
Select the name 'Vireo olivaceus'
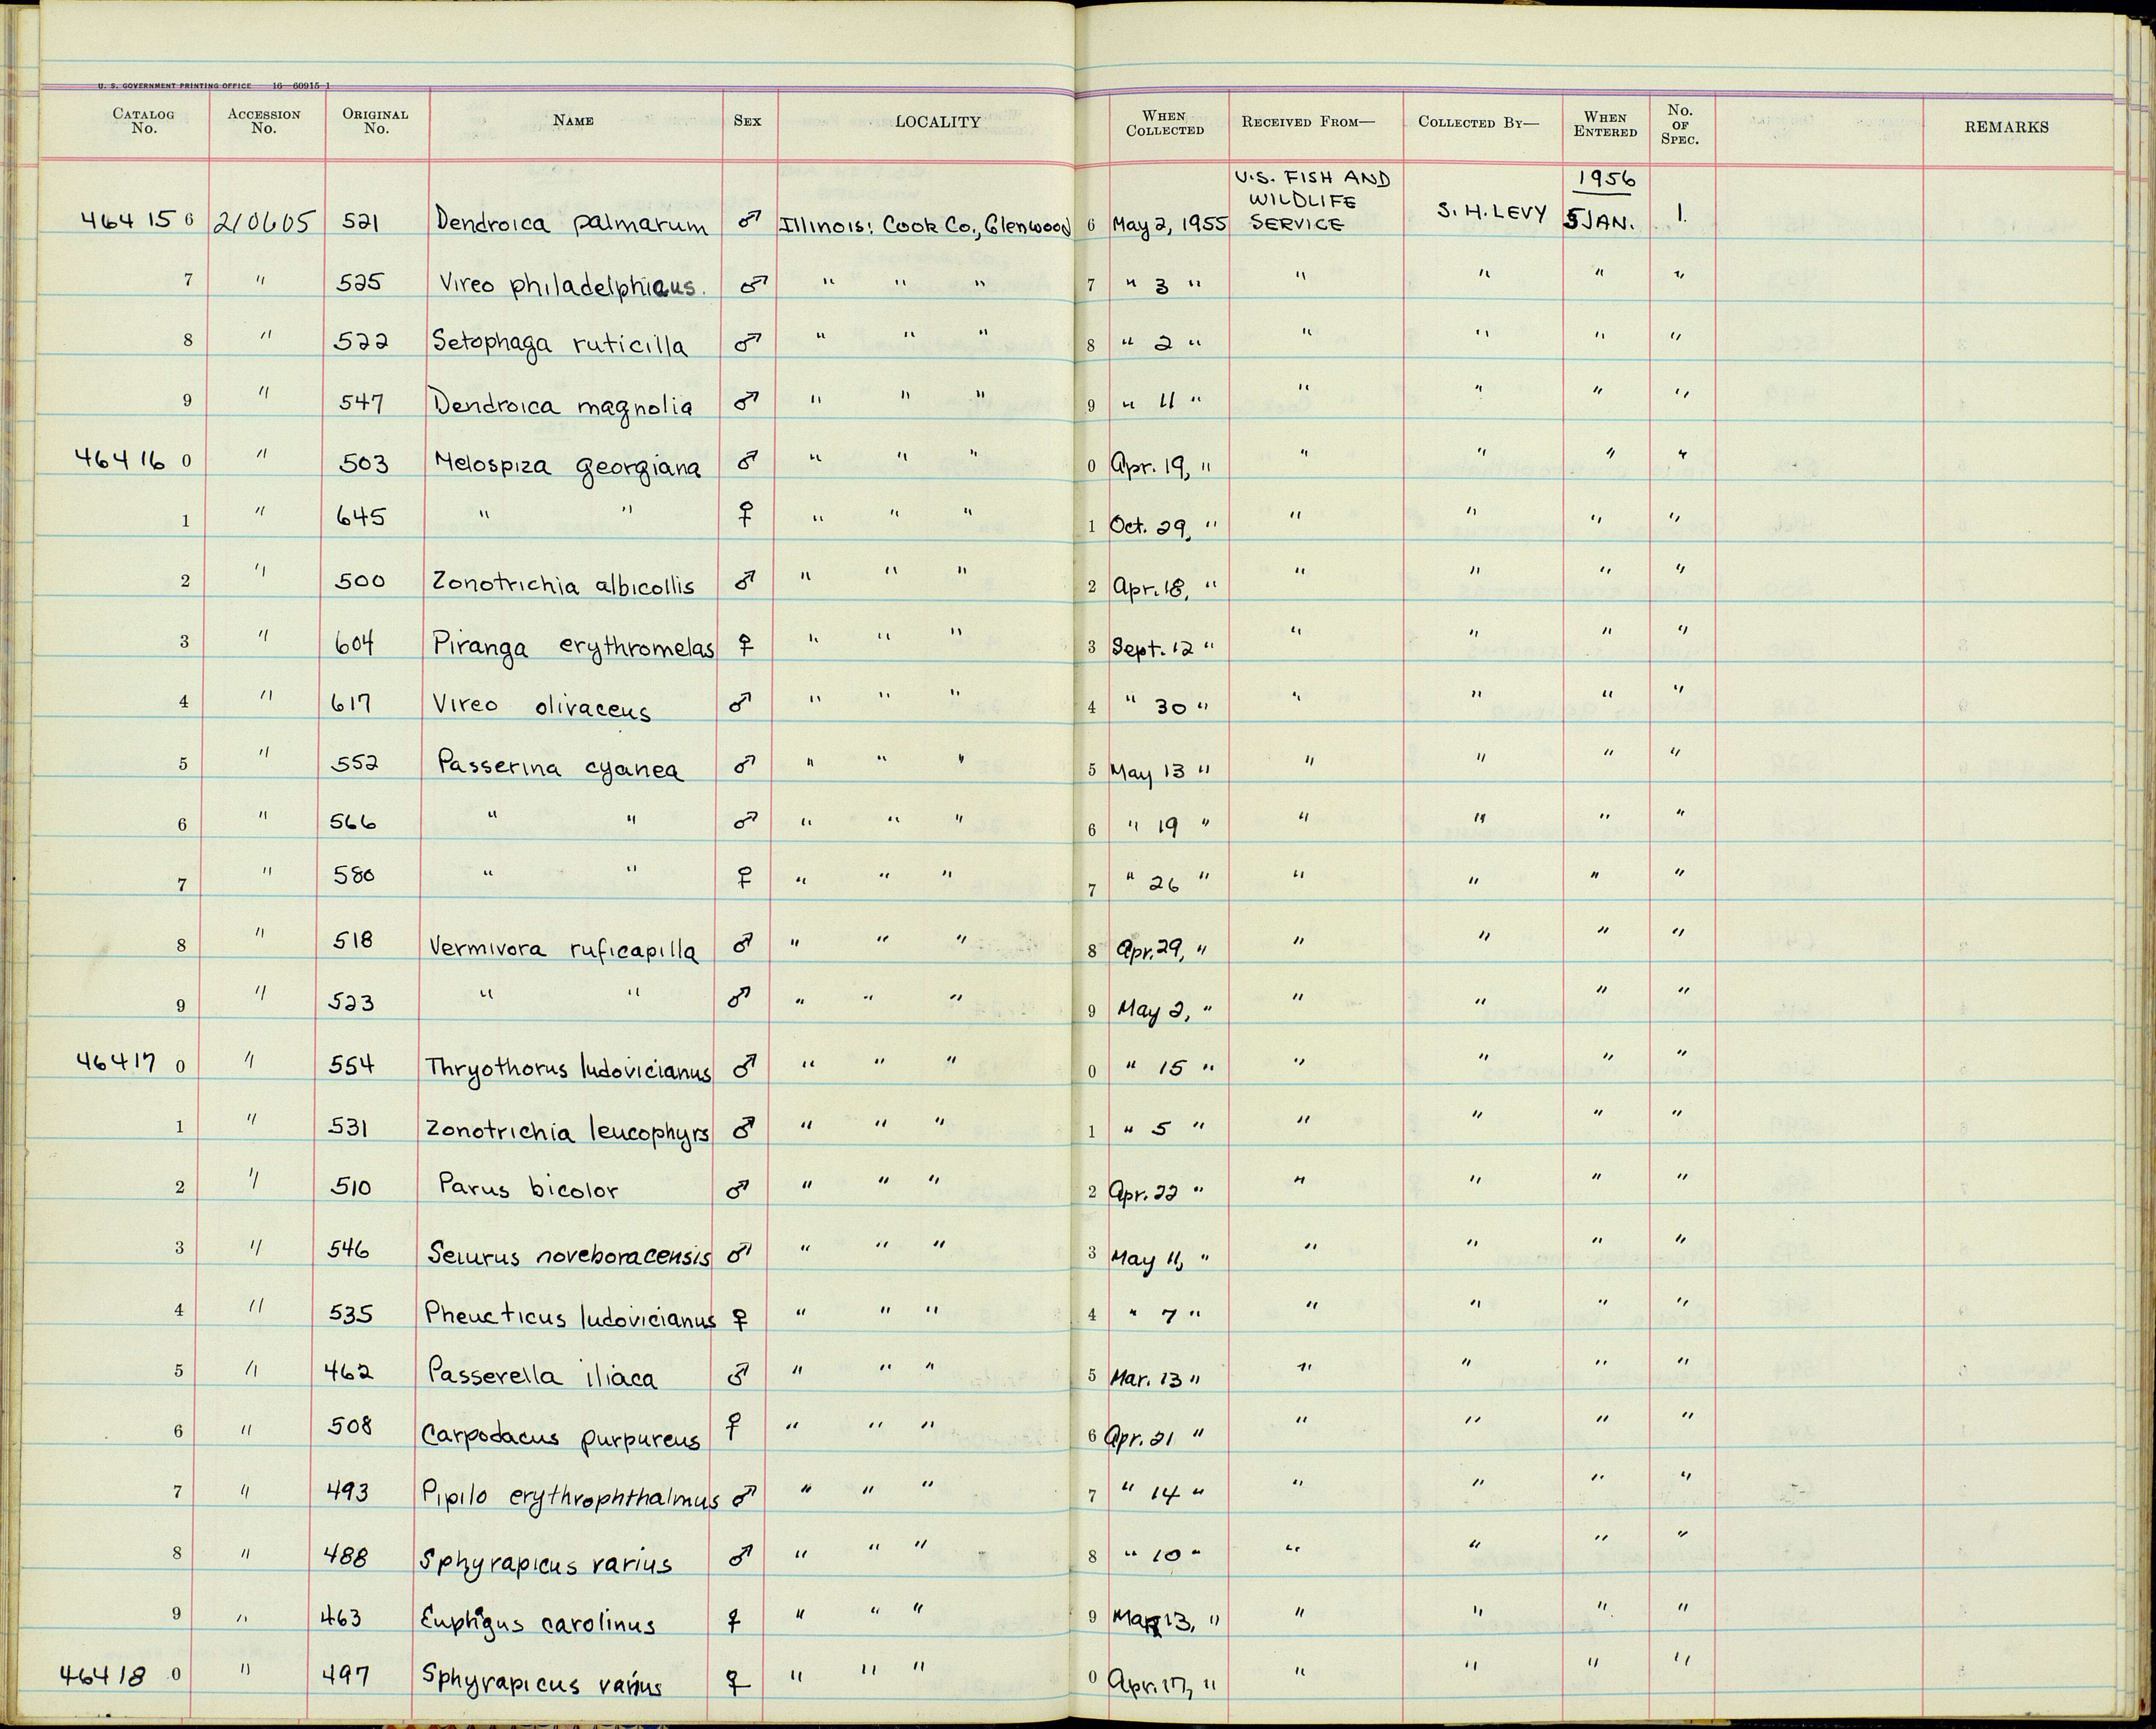[542, 706]
